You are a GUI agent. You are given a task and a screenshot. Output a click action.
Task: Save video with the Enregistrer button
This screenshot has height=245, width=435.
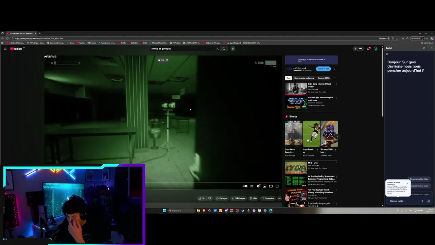[x=268, y=198]
